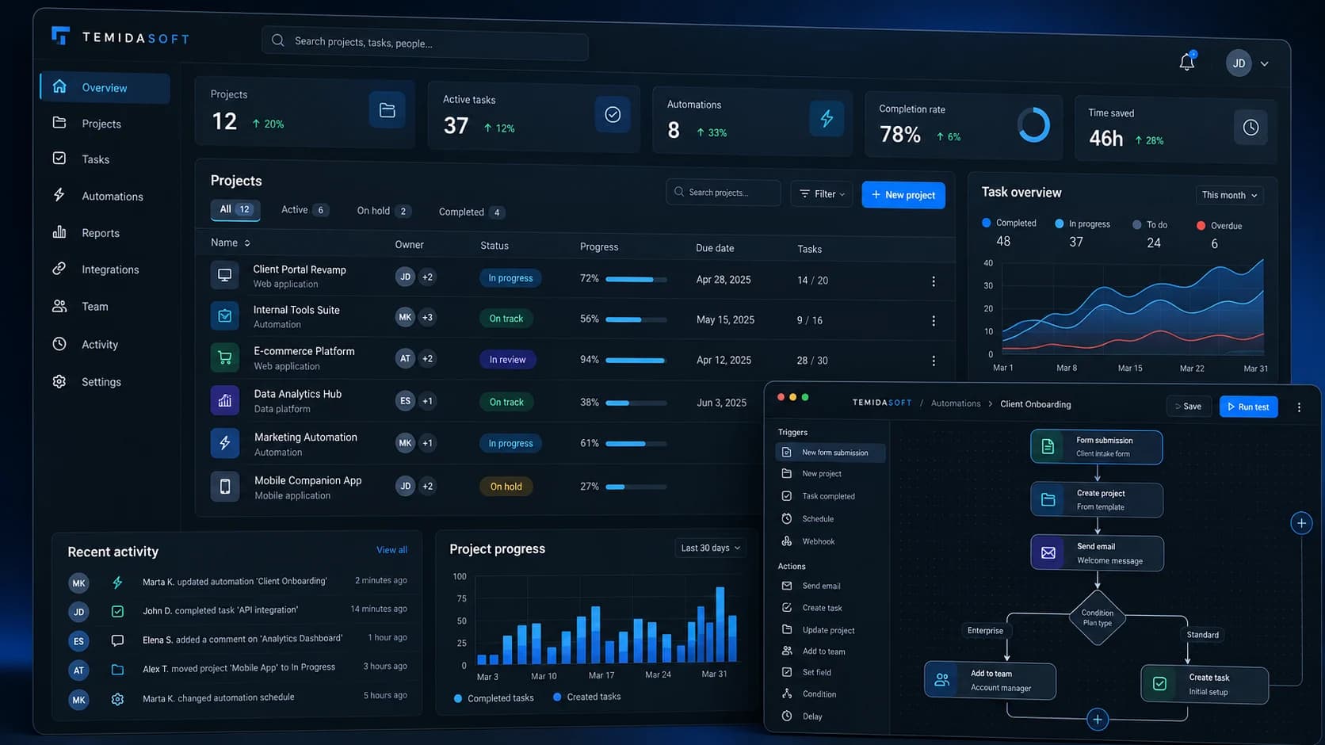Click the Data Analytics Hub project icon
1325x745 pixels.
click(225, 400)
